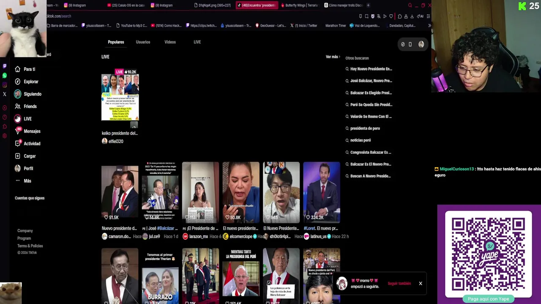Viewport: 541px width, 304px height.
Task: Search suggestion 'Hay Nuevo Presidente En...'
Action: click(x=371, y=69)
